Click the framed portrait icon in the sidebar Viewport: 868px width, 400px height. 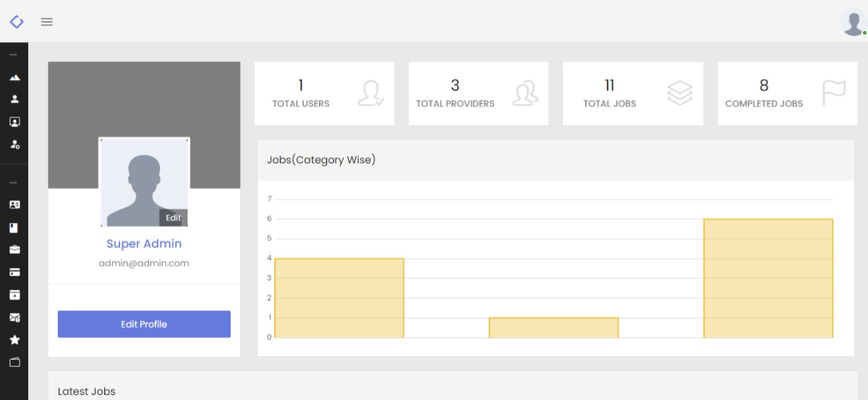[x=14, y=122]
